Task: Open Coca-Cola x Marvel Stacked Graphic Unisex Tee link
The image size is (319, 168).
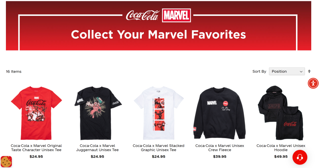Action: tap(159, 148)
